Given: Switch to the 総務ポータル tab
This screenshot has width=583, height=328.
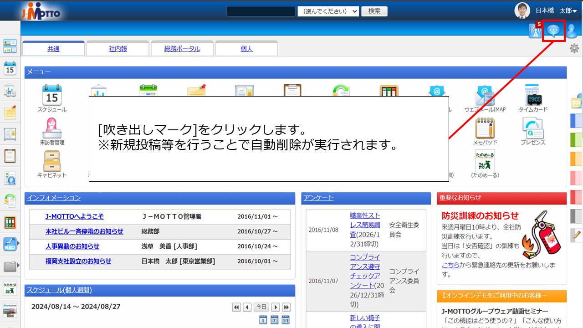Looking at the screenshot, I should point(182,49).
